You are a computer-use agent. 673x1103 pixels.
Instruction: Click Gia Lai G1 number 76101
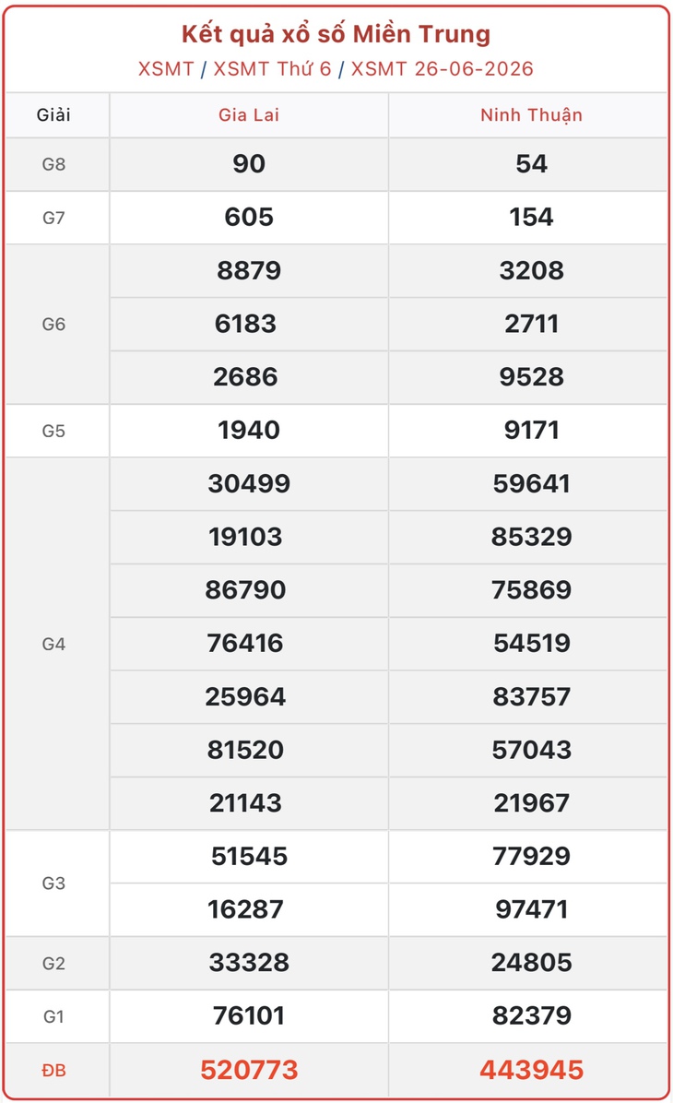click(x=249, y=1015)
